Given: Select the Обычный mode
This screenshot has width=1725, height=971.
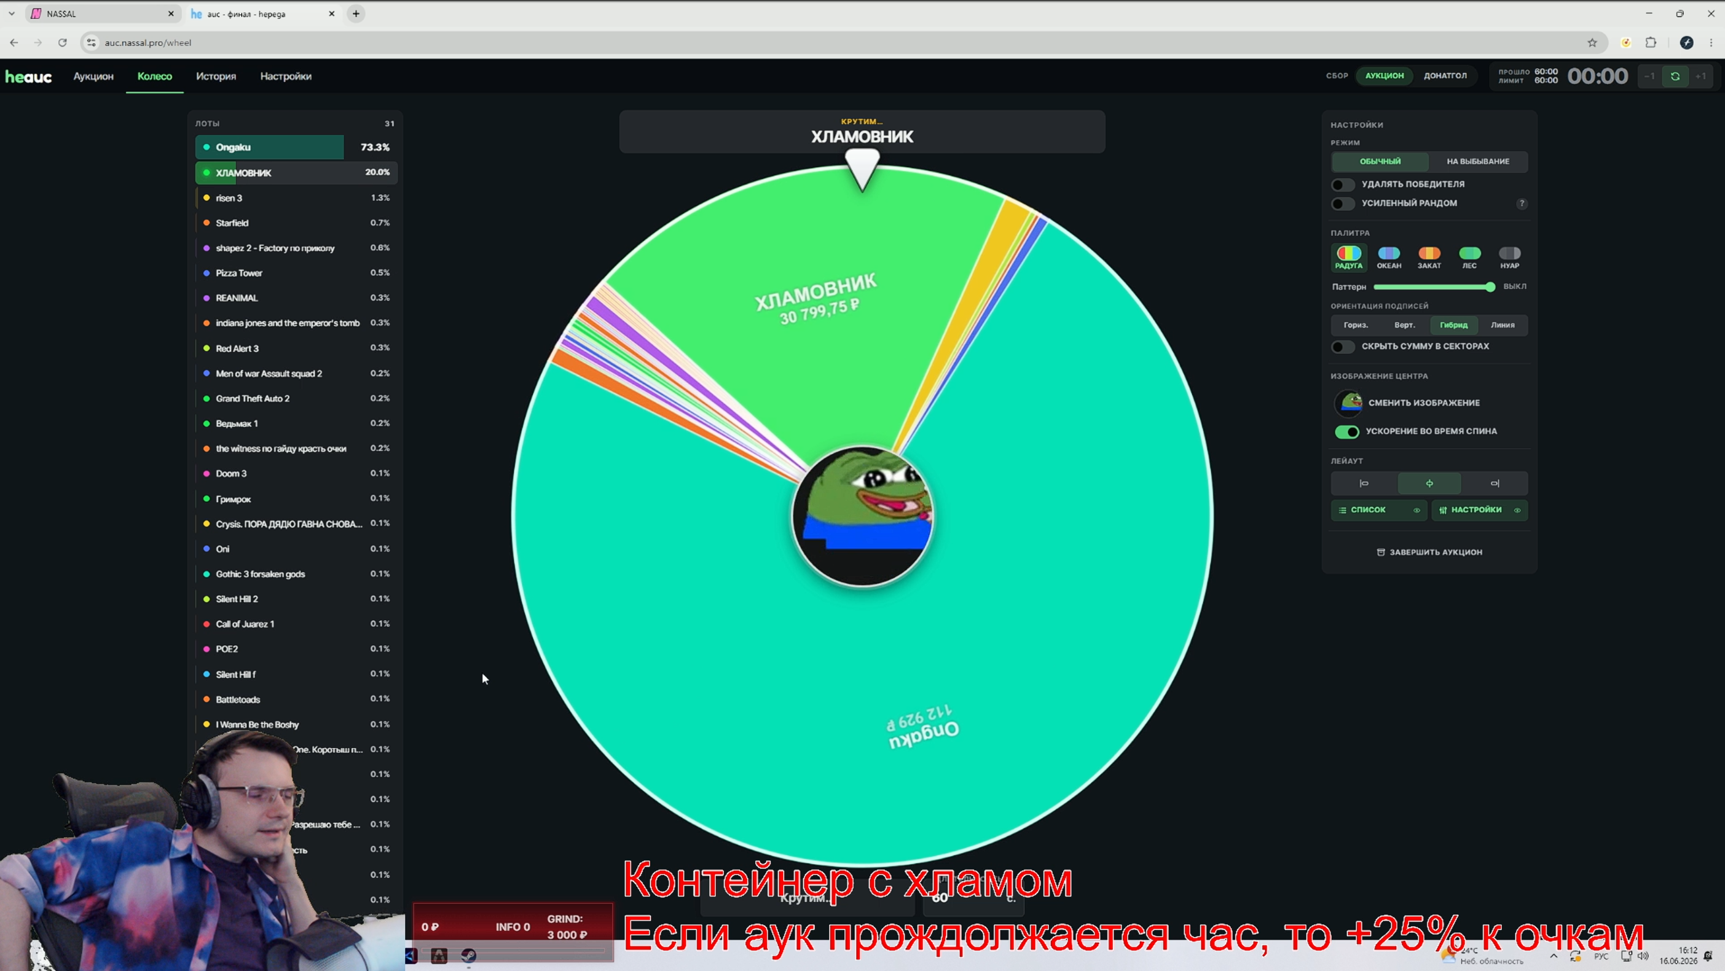Looking at the screenshot, I should coord(1380,162).
